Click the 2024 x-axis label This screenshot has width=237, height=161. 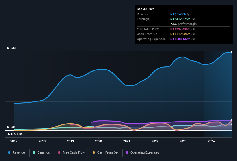coord(211,141)
